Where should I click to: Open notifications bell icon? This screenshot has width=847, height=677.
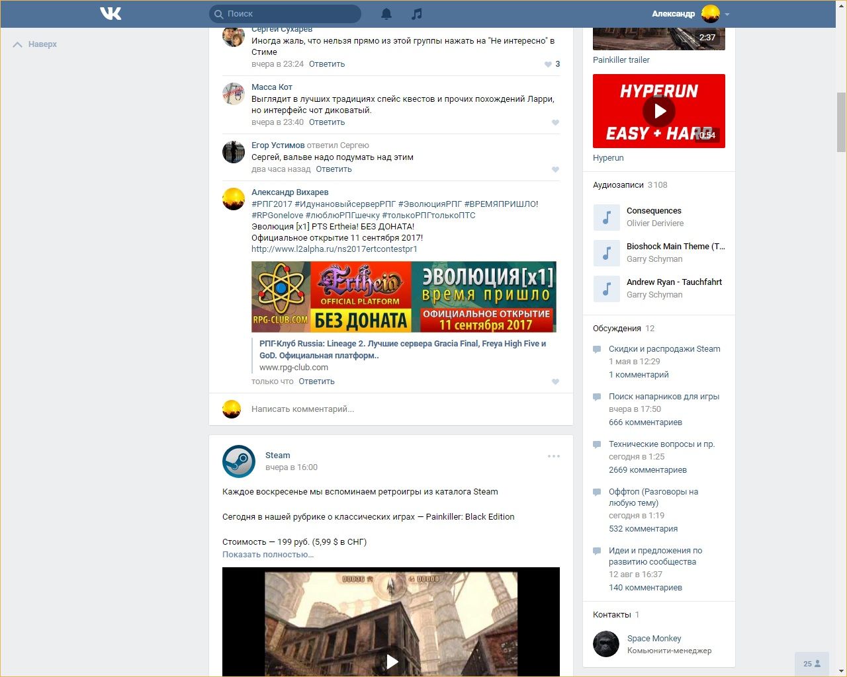pyautogui.click(x=386, y=13)
